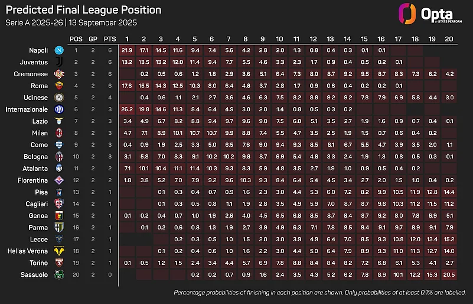Screen dimensions: 473x304
Task: Select the PTS column header
Action: pos(110,39)
